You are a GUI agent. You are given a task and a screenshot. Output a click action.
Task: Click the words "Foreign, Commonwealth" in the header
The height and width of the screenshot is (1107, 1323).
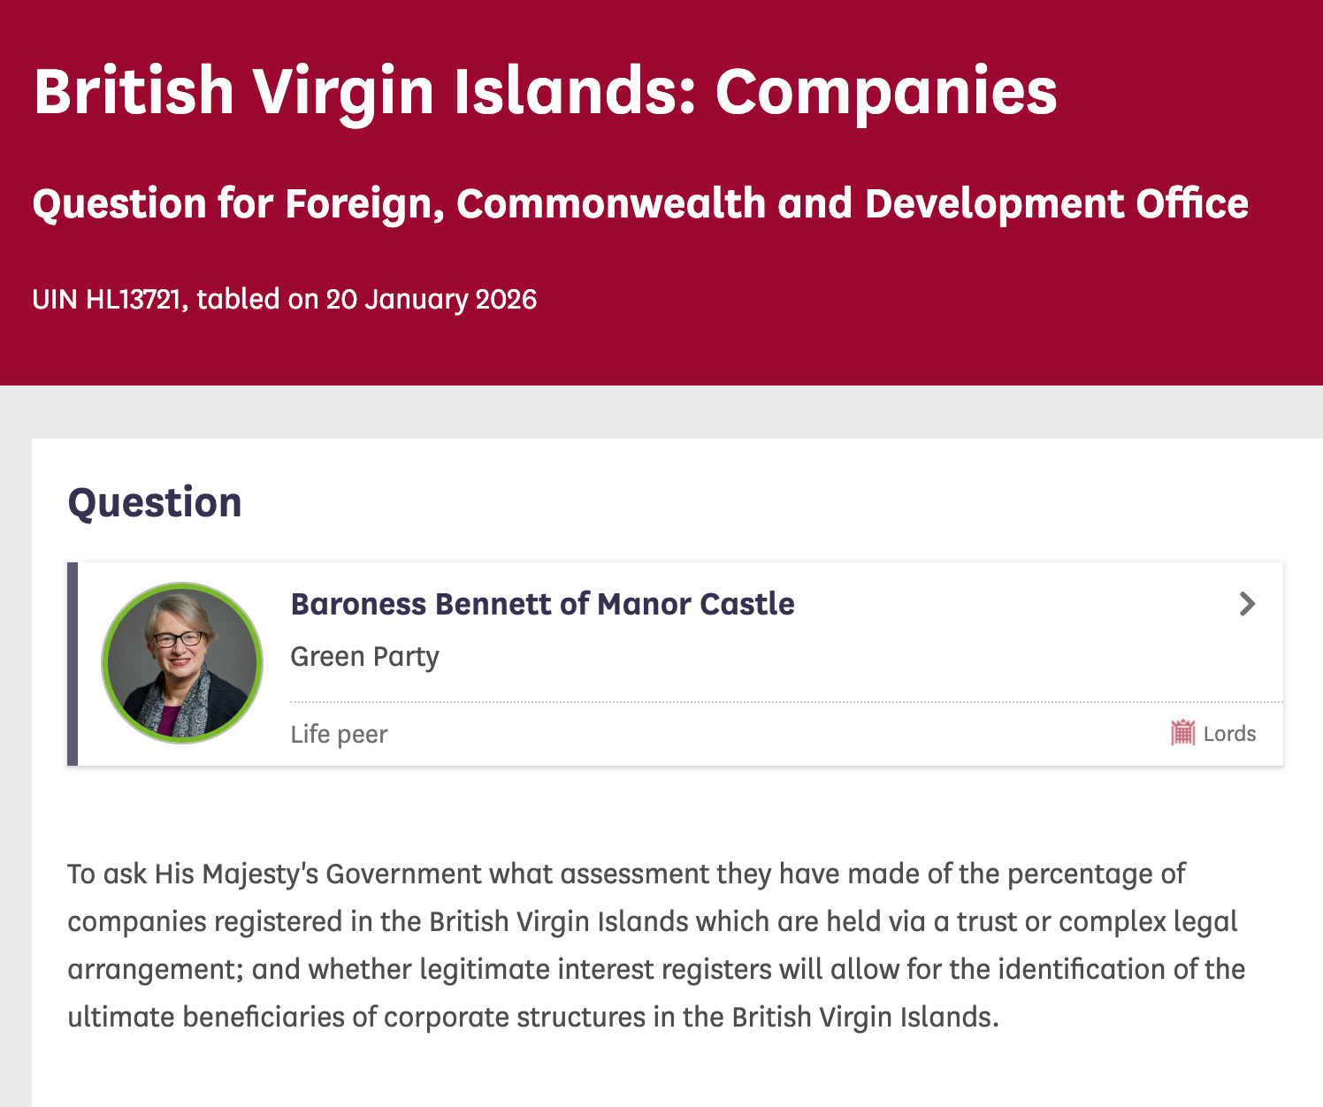tap(610, 203)
